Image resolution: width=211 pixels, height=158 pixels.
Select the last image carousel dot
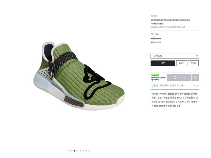pos(89,151)
